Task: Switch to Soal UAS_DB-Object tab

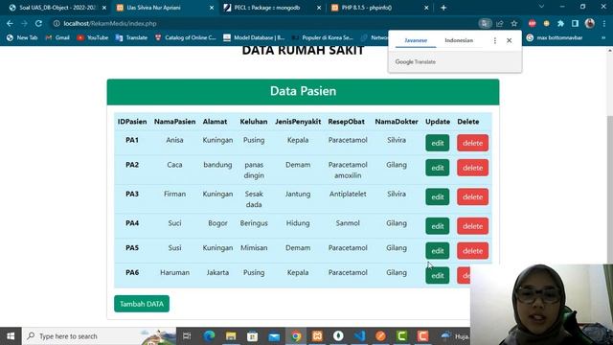Action: coord(57,8)
